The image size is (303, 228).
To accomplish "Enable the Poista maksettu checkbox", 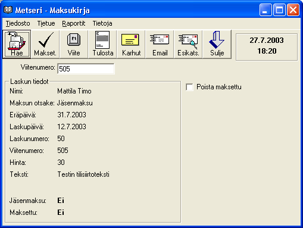I will (189, 87).
